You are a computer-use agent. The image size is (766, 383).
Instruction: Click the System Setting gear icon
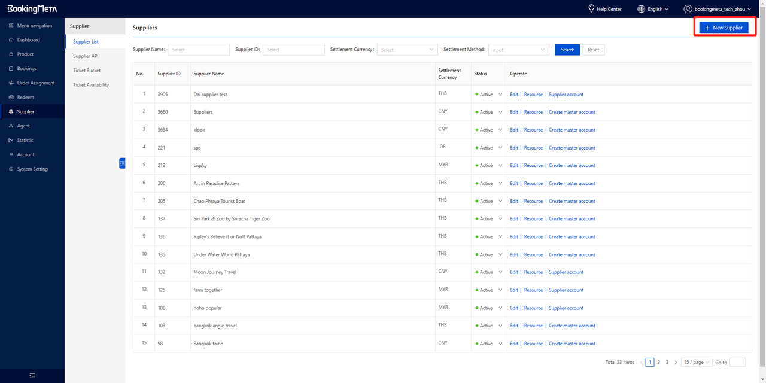(x=11, y=169)
